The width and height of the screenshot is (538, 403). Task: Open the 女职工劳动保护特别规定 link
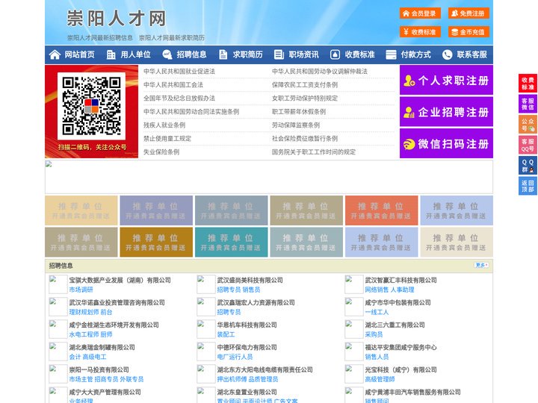point(305,98)
